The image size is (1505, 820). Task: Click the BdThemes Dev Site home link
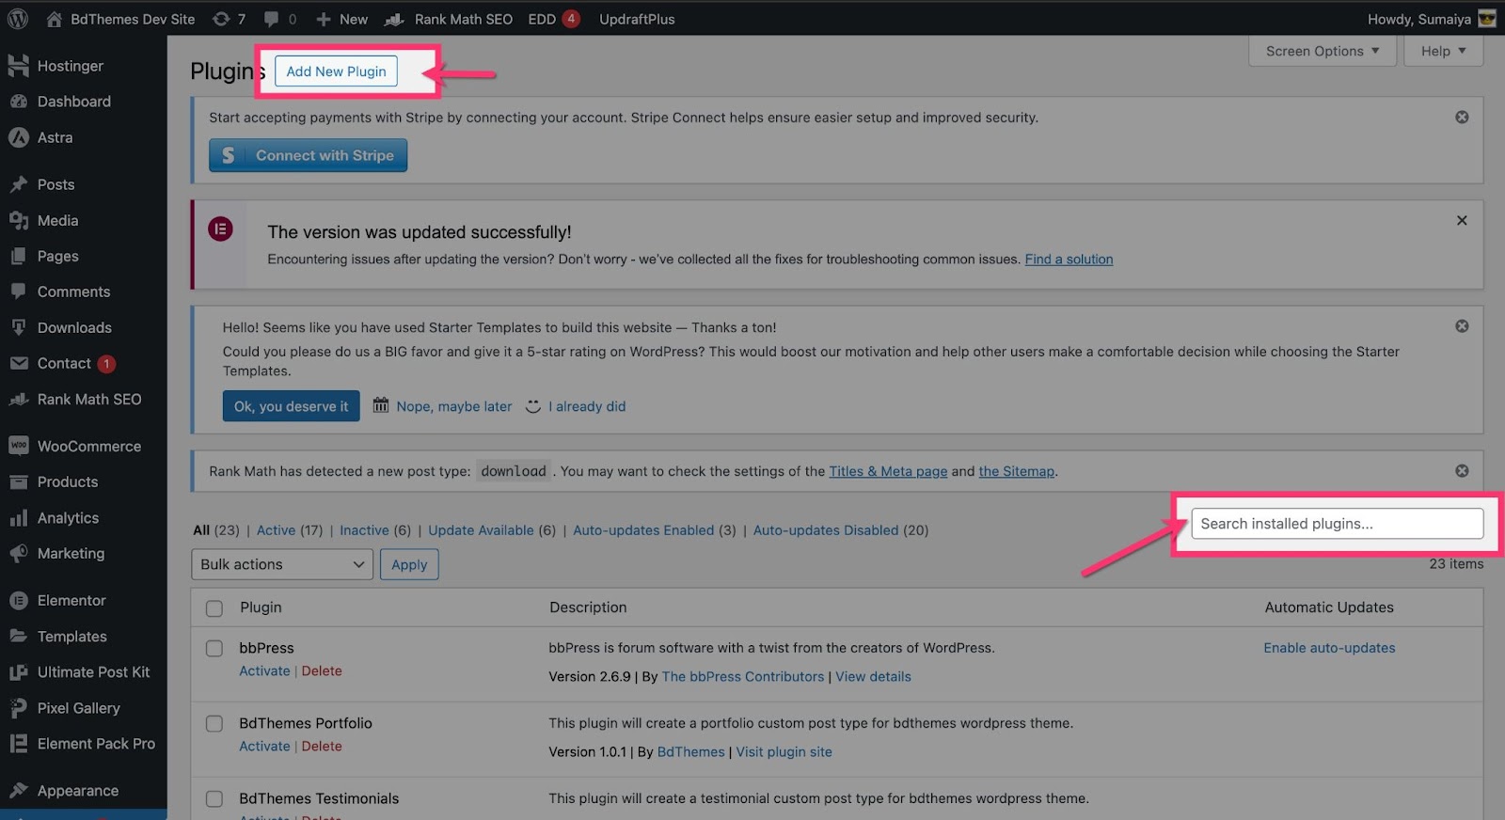pos(120,19)
